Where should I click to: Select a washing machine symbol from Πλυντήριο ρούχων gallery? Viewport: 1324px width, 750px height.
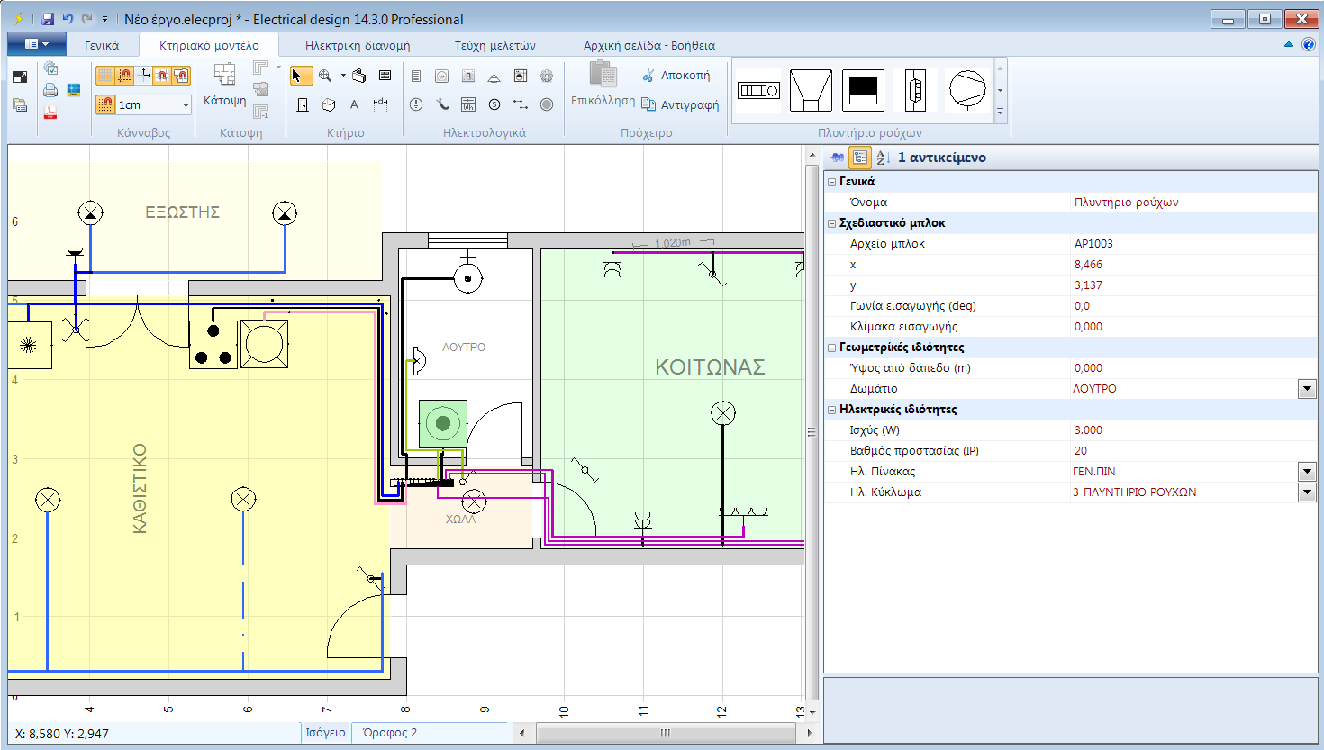(757, 88)
